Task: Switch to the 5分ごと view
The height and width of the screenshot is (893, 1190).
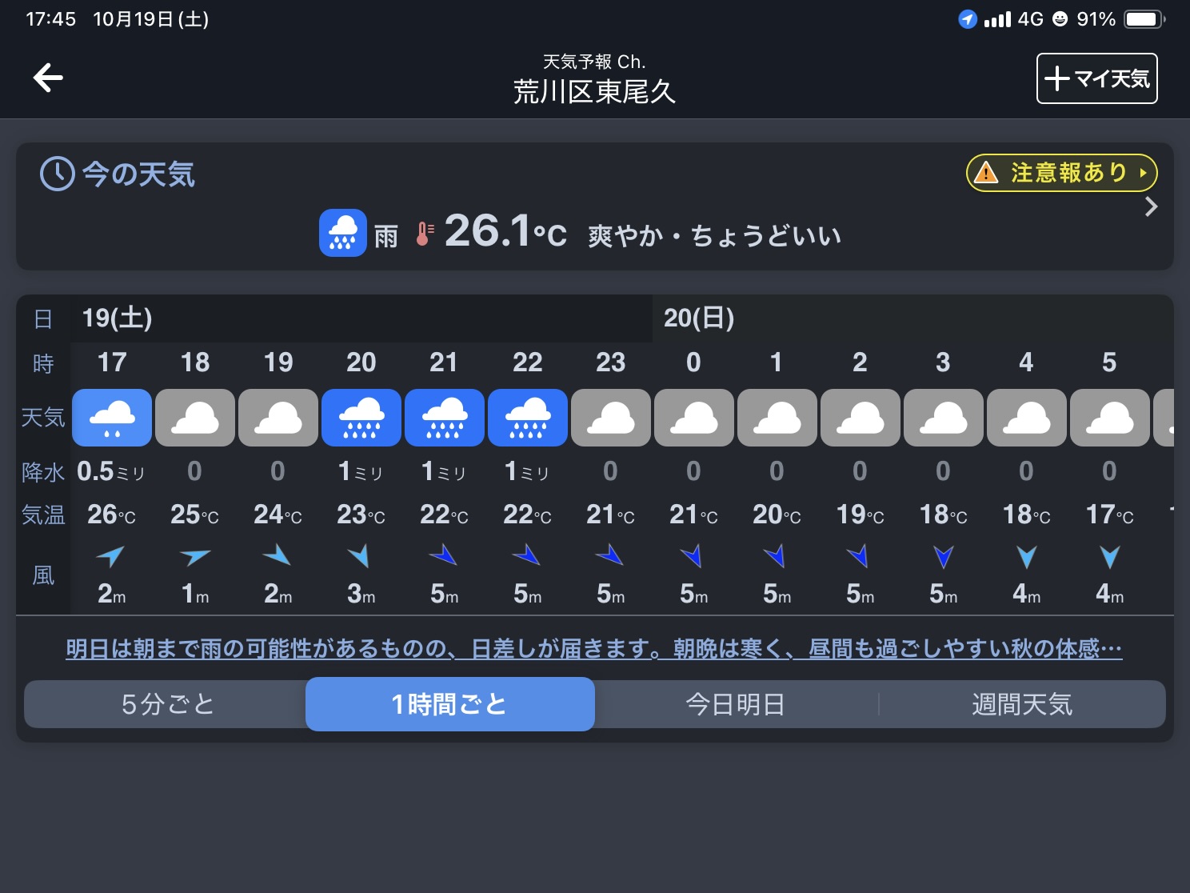Action: 166,704
